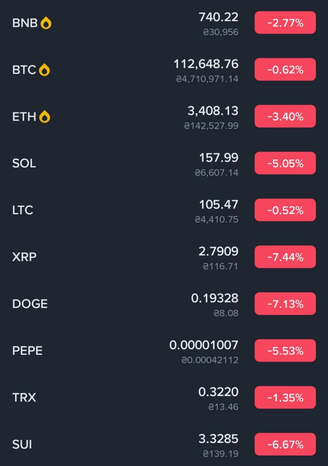Tap the flame icon next to ETH

45,117
